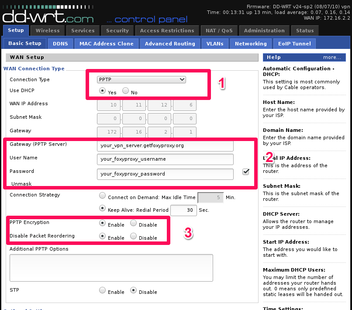Click the first Gateway octet field
352x310 pixels.
[x=109, y=132]
